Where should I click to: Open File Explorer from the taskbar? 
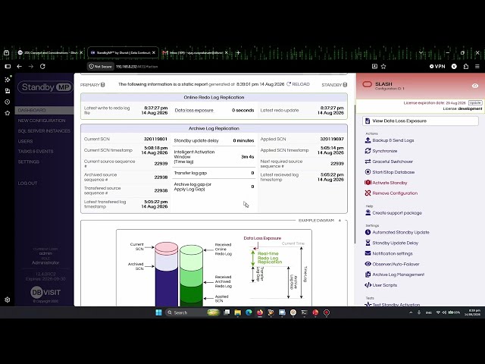[x=237, y=312]
